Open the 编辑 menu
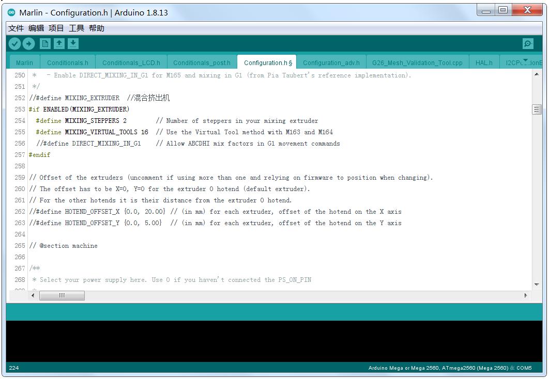The height and width of the screenshot is (379, 549). [x=36, y=28]
